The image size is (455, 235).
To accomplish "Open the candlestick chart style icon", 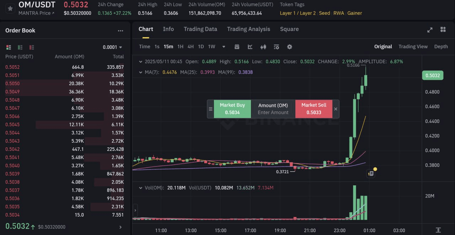I will point(263,47).
